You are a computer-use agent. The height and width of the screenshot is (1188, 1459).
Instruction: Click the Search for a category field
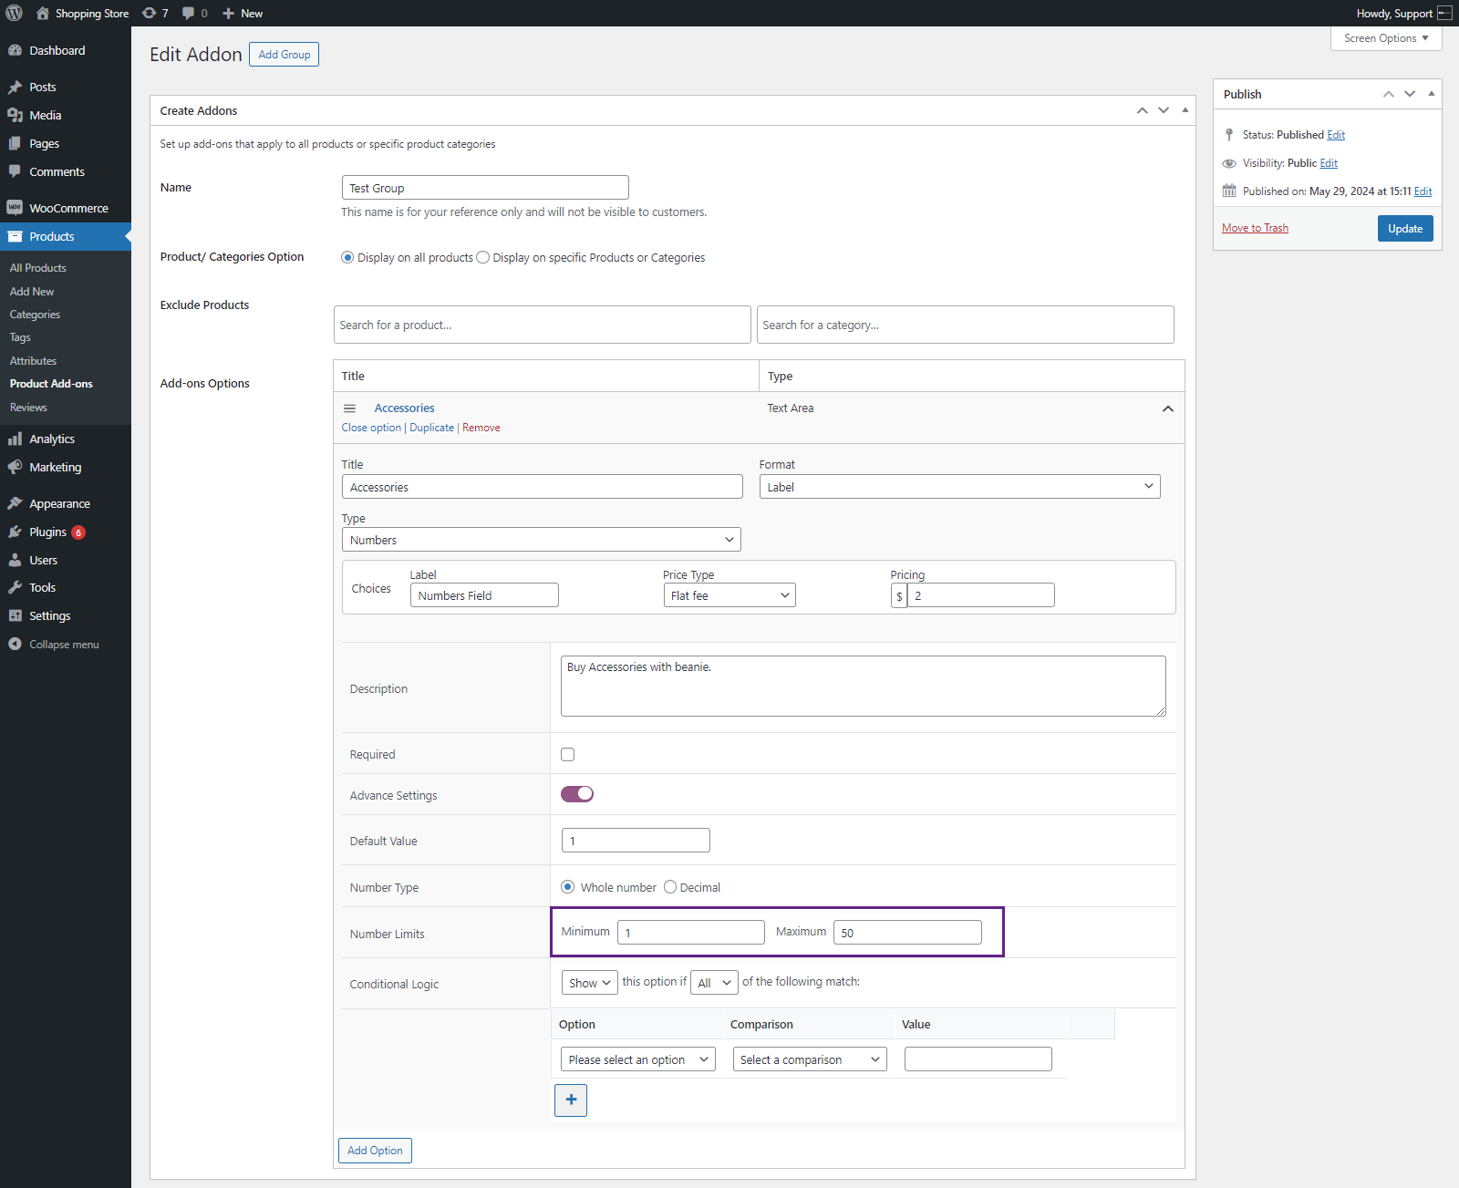pyautogui.click(x=966, y=325)
